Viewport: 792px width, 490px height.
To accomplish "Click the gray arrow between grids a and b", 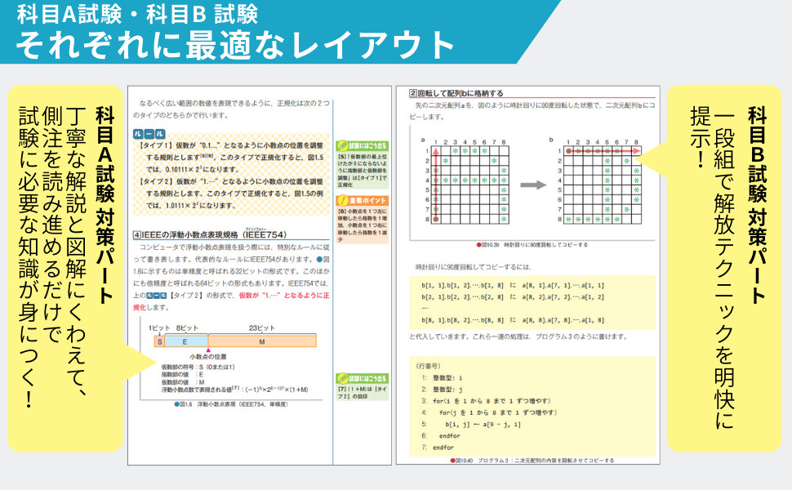I will coord(532,185).
